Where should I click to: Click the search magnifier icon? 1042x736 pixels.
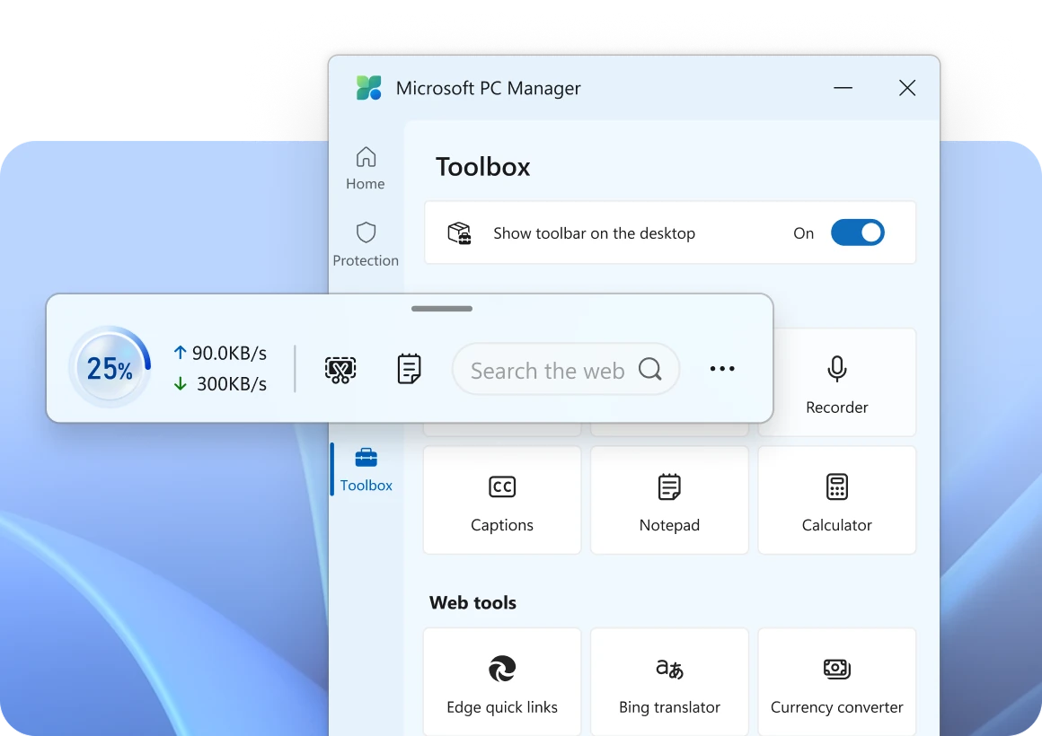(650, 369)
